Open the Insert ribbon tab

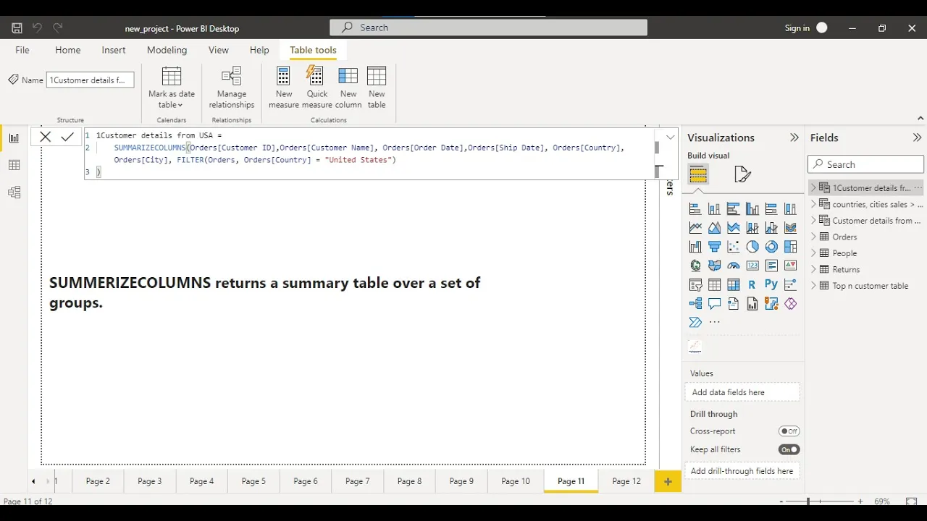[114, 50]
